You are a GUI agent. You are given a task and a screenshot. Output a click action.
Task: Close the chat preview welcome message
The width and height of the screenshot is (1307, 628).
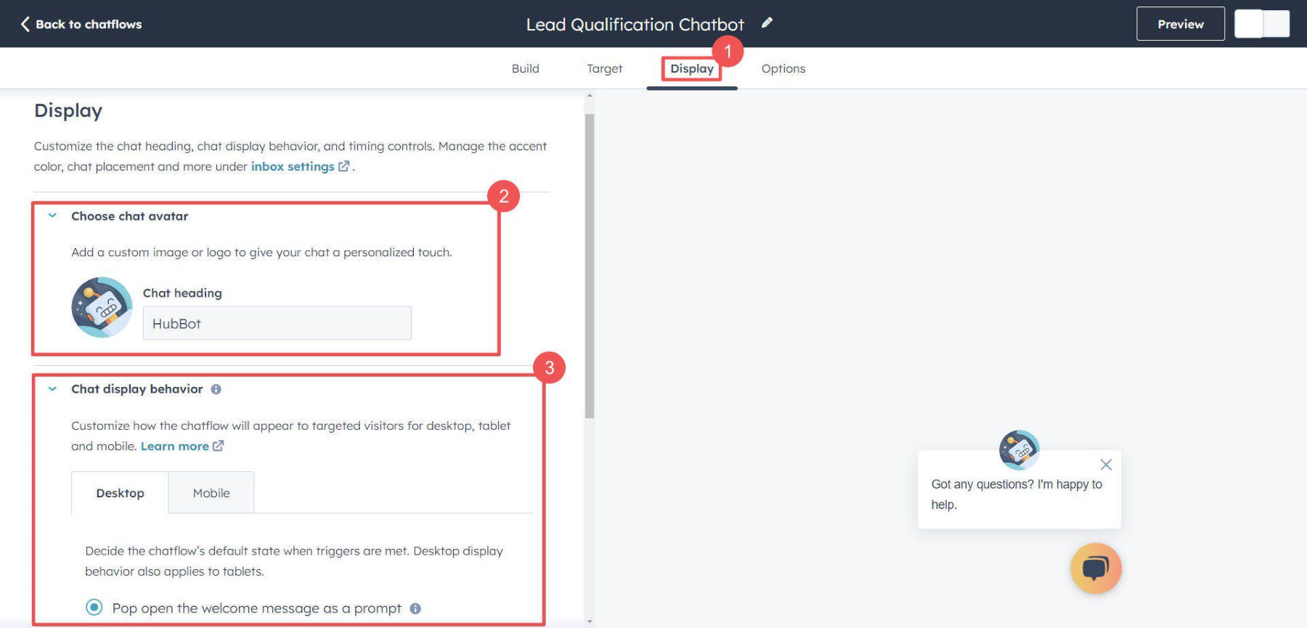pos(1106,465)
